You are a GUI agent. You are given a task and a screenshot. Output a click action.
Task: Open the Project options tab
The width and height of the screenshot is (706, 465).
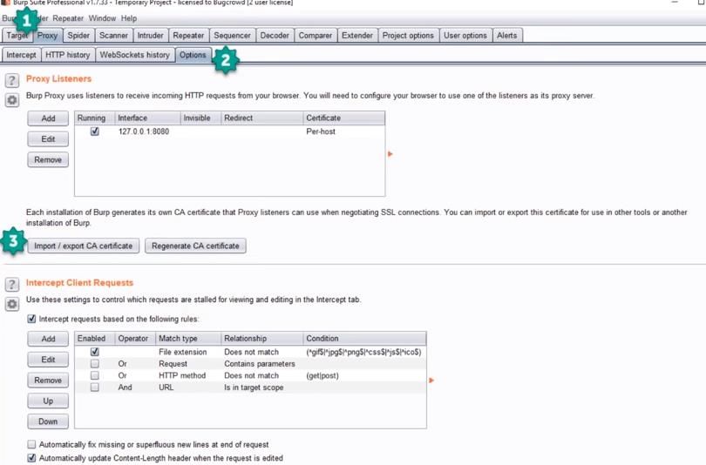point(408,36)
